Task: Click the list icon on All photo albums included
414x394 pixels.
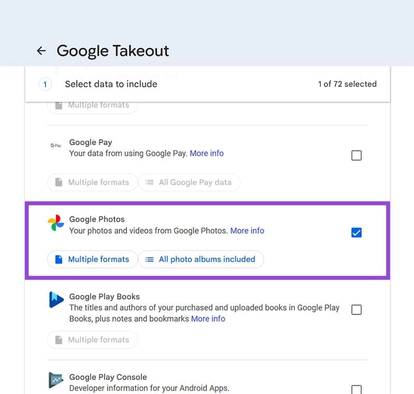Action: [150, 259]
